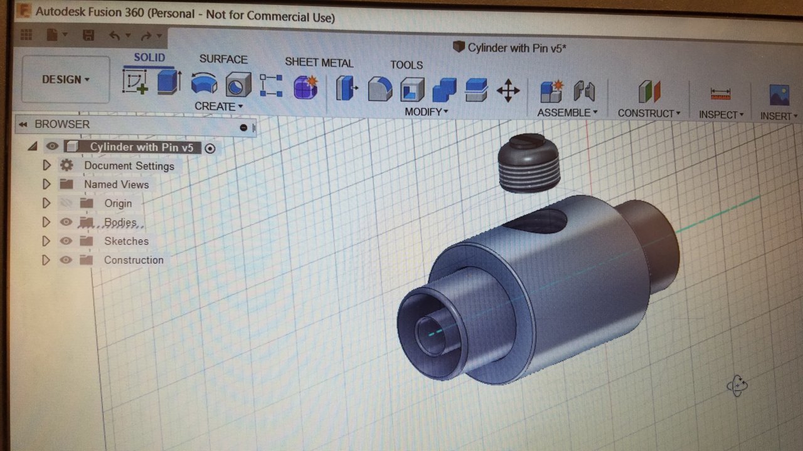Select the Create Sketch tool

coord(136,82)
